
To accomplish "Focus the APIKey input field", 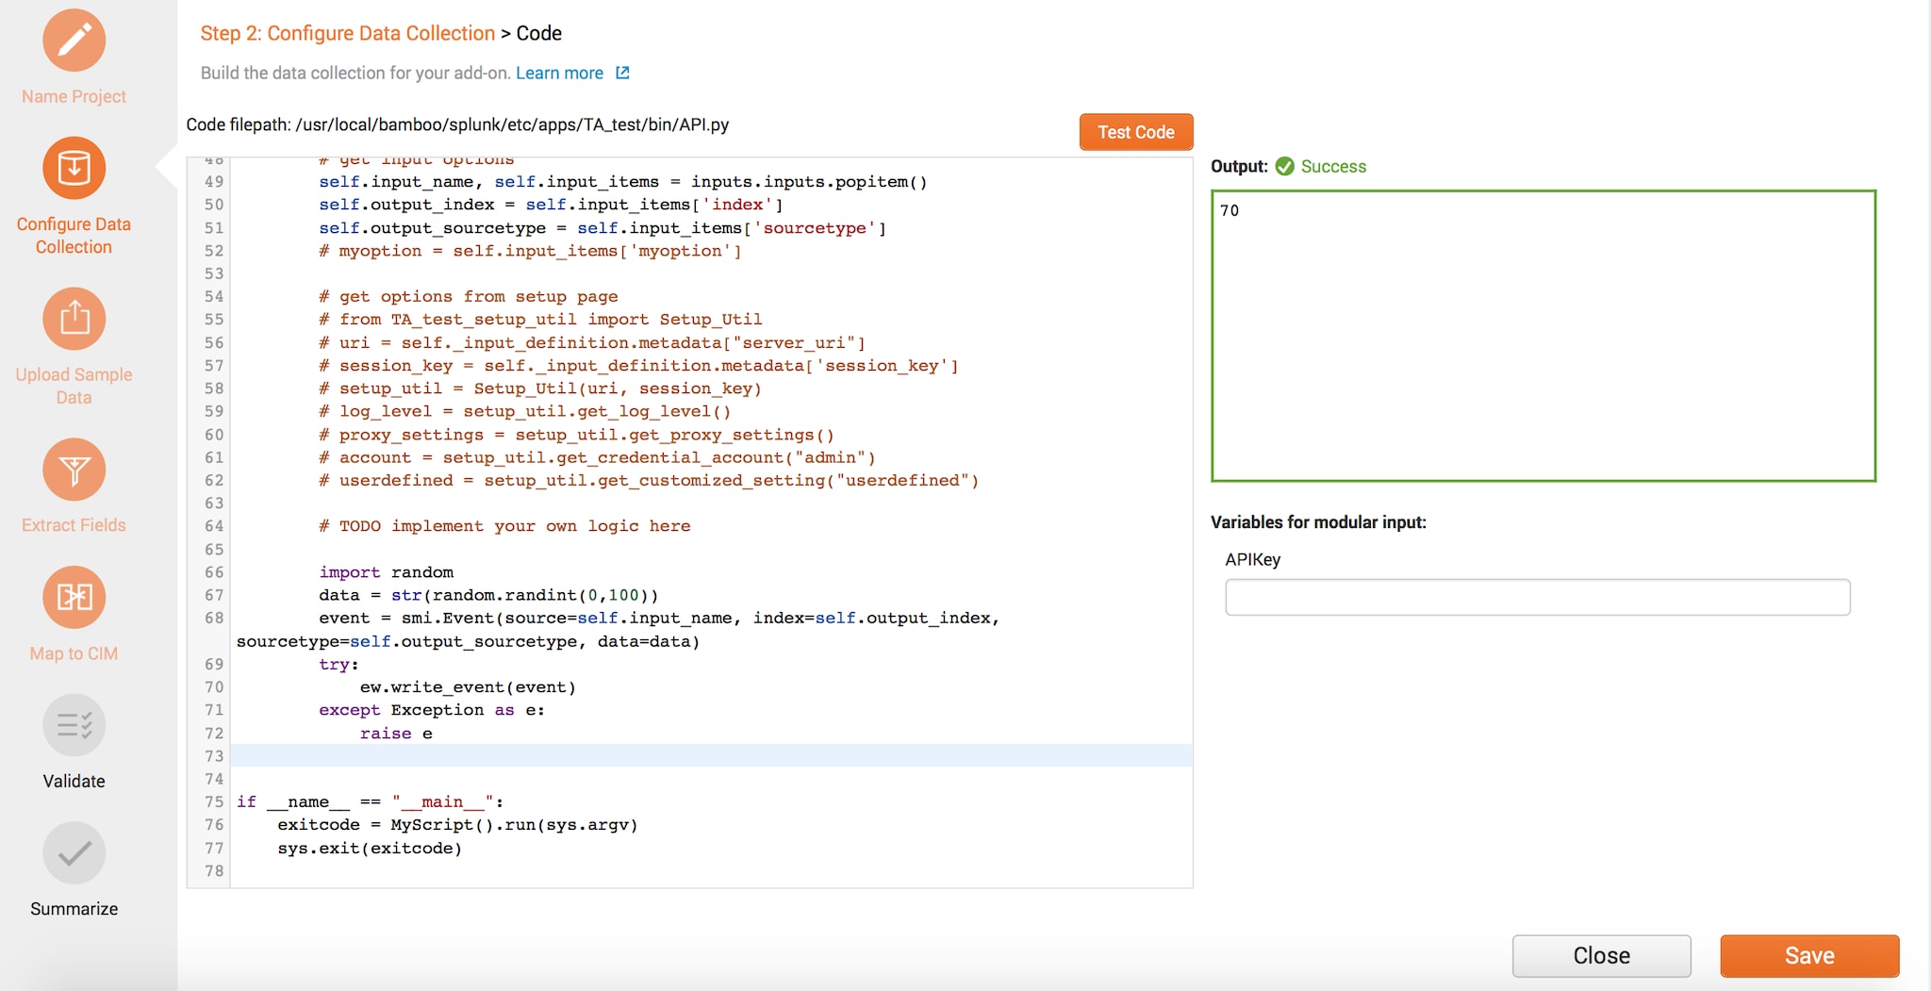I will coord(1538,597).
